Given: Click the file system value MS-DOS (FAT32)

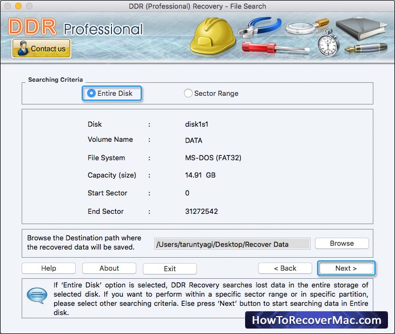Looking at the screenshot, I should [213, 158].
